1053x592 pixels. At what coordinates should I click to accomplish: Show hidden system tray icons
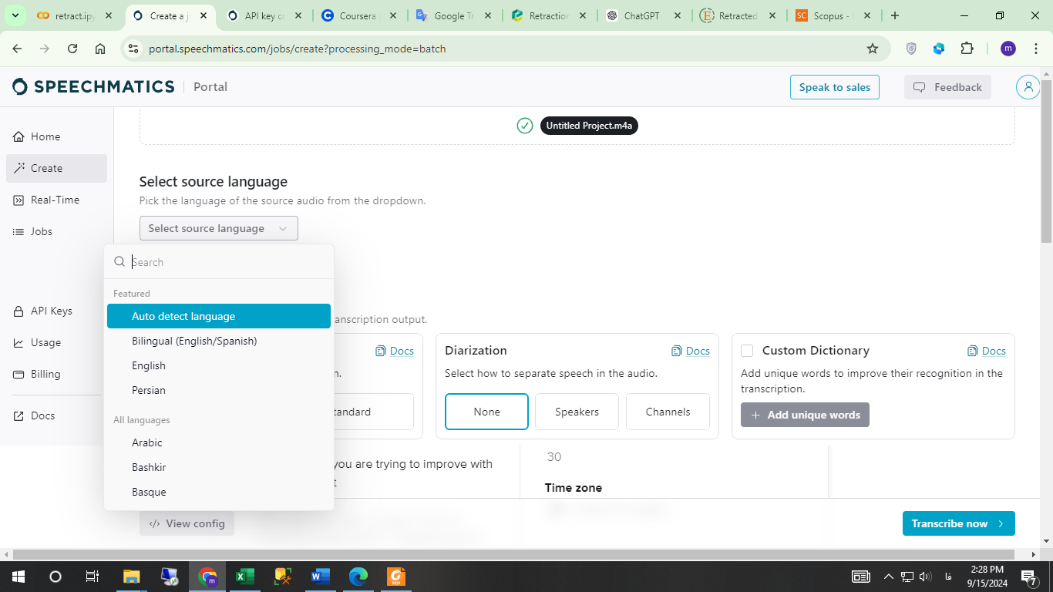(888, 576)
